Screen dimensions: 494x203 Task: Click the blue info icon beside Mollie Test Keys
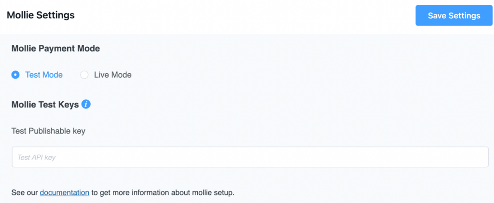[86, 104]
